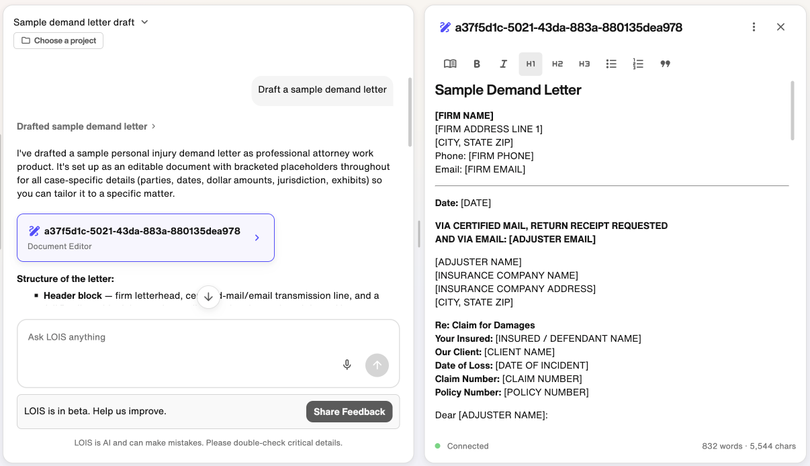Toggle bold formatting in editor toolbar
This screenshot has width=810, height=466.
pos(477,64)
